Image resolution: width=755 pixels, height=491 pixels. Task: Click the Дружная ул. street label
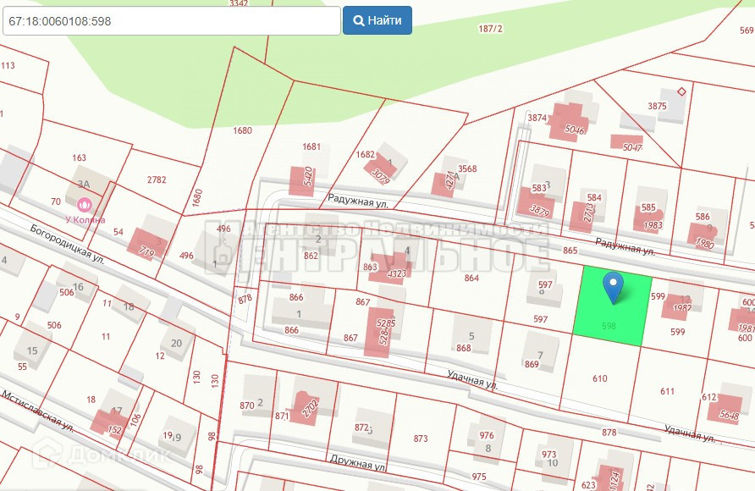coord(359,463)
